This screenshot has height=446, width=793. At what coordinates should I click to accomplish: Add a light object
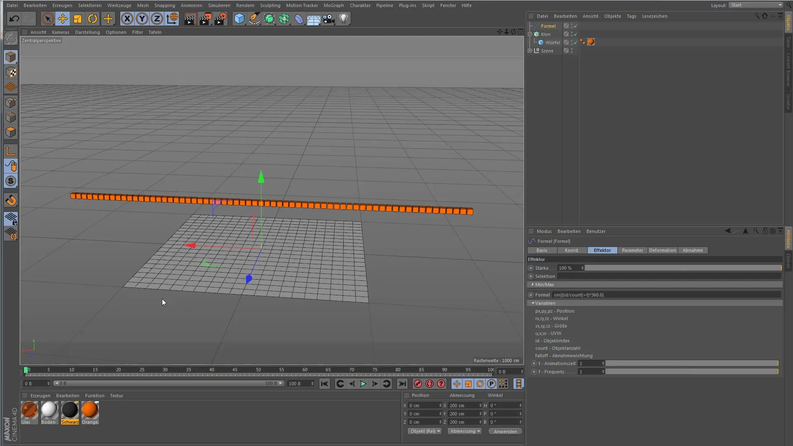click(x=344, y=19)
